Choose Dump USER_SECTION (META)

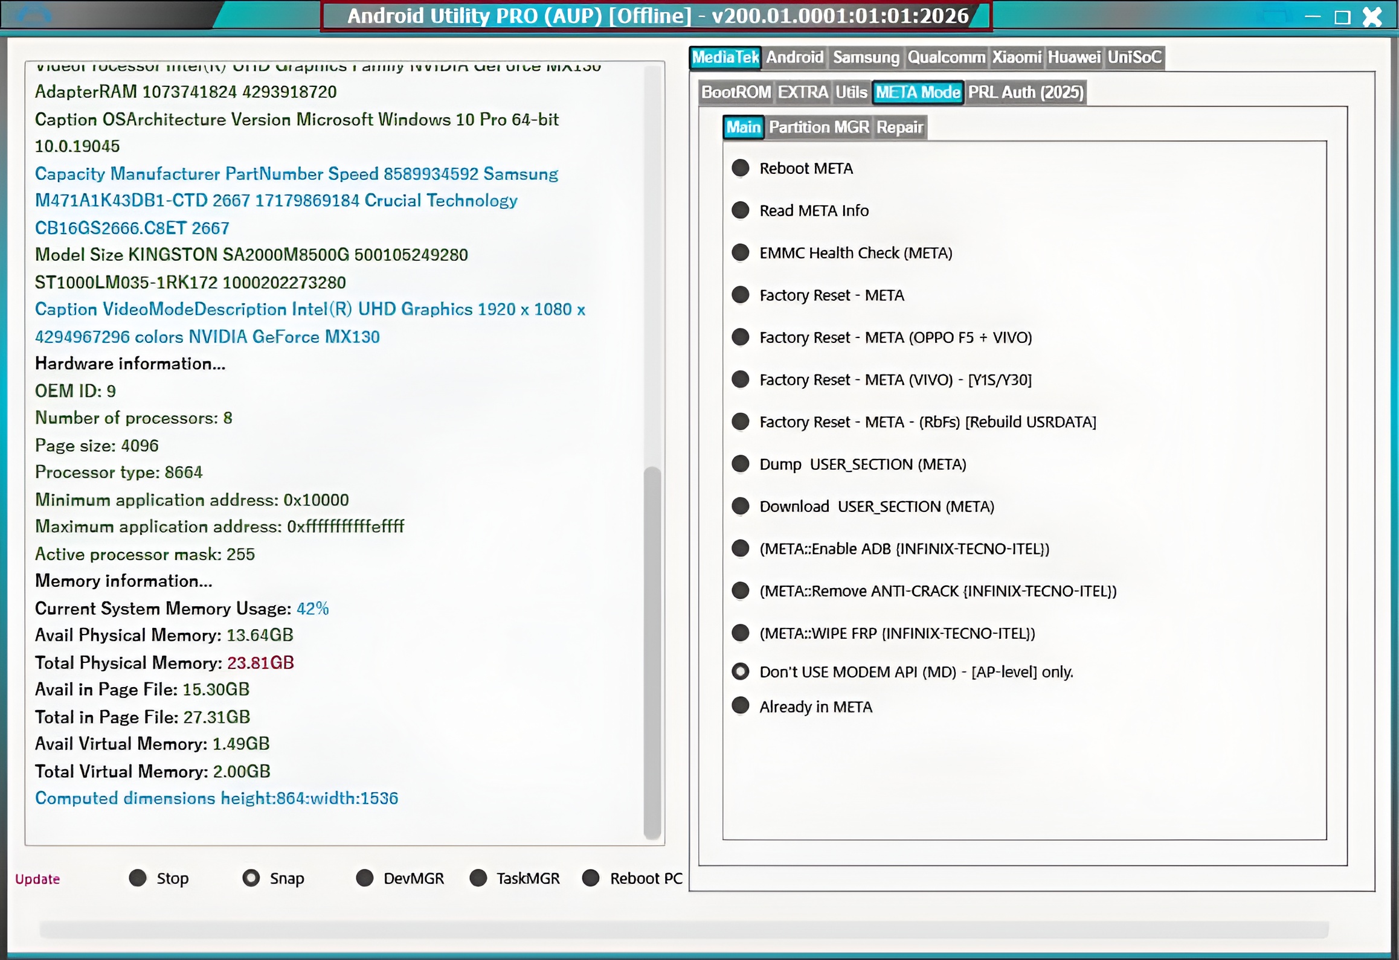tap(741, 464)
